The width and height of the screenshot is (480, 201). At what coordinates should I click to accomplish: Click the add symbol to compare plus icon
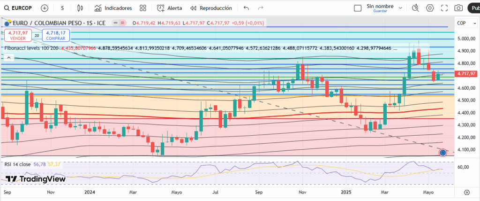45,8
